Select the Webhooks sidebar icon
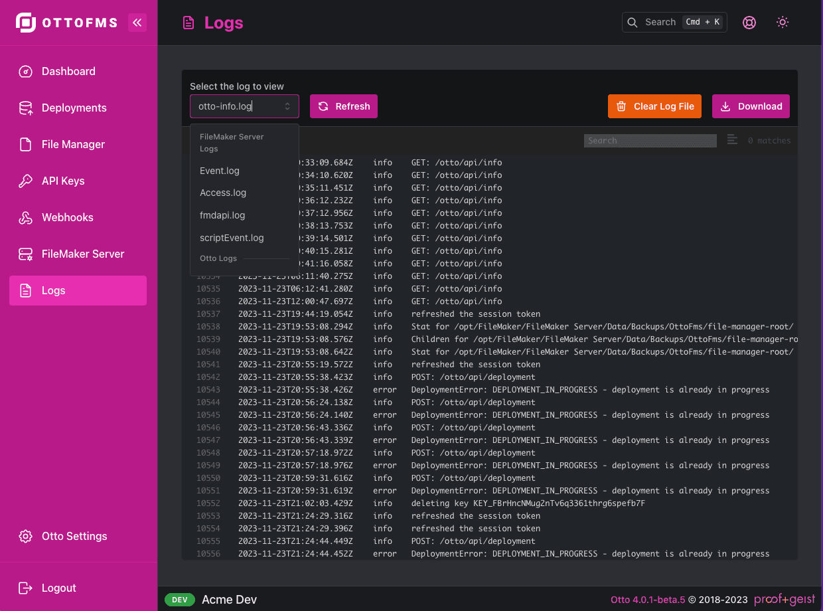Screen dimensions: 823x611 click(x=25, y=217)
